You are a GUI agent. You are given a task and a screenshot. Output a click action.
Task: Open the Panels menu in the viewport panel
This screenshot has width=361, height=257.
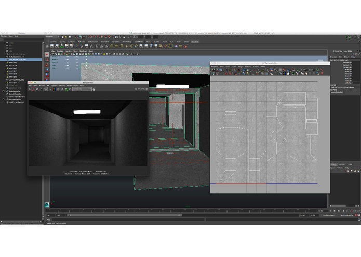click(91, 51)
